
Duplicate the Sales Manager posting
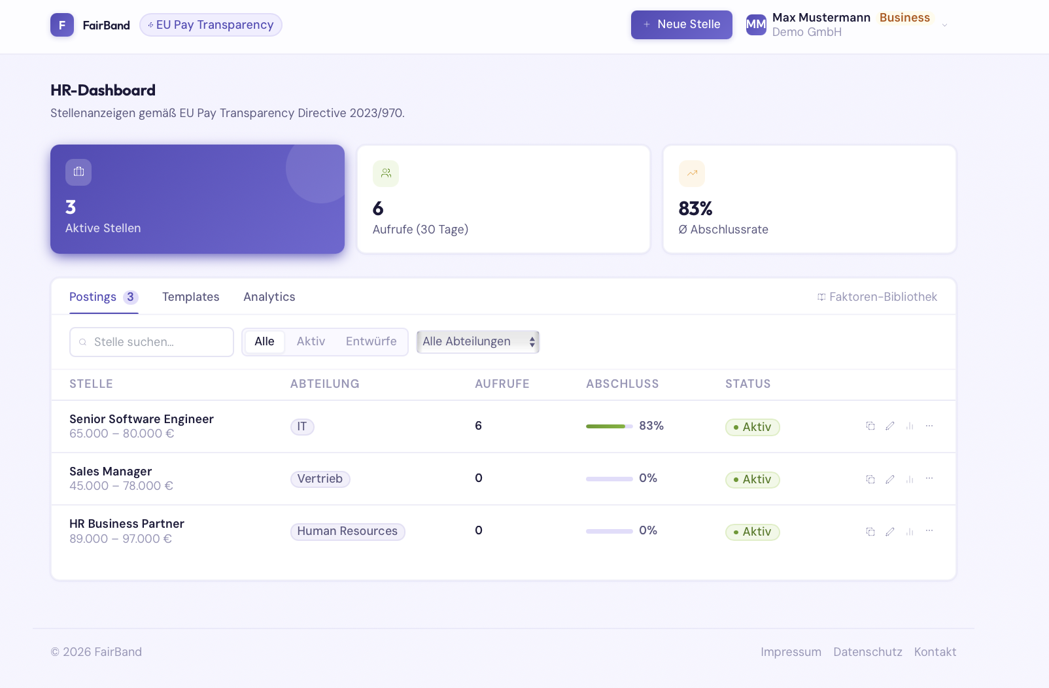(870, 479)
